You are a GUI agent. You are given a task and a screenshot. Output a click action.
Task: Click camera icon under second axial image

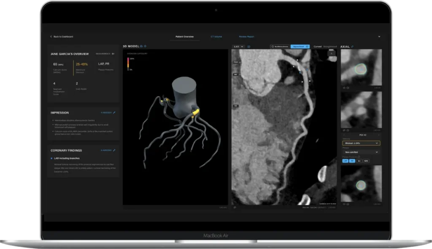click(348, 130)
